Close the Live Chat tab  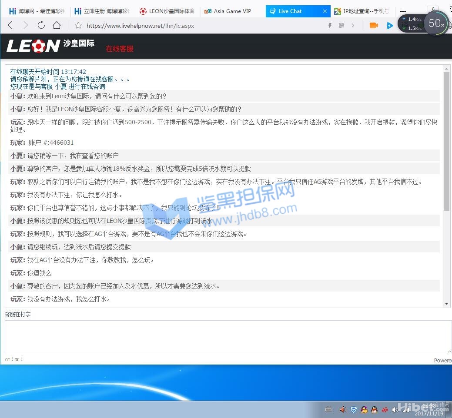coord(325,11)
